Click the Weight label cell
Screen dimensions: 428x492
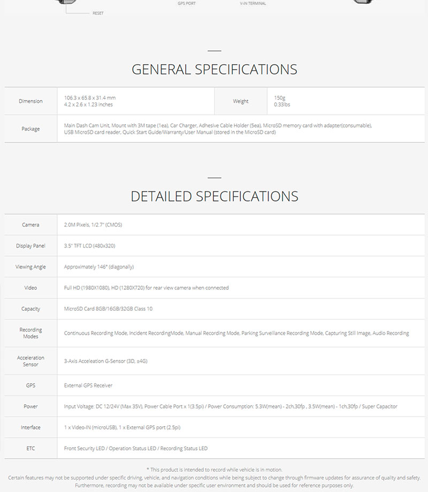click(x=241, y=101)
